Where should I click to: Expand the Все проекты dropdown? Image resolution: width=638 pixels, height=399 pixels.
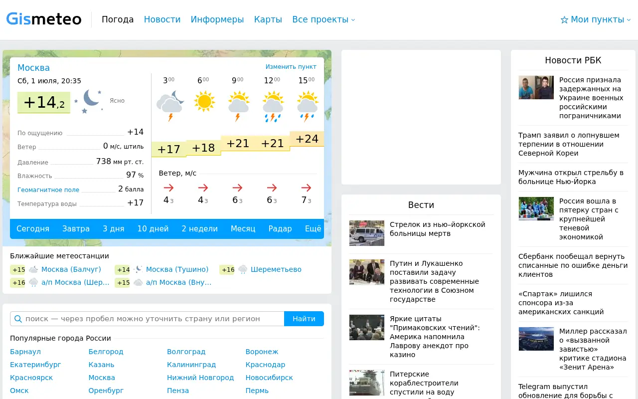click(x=323, y=19)
